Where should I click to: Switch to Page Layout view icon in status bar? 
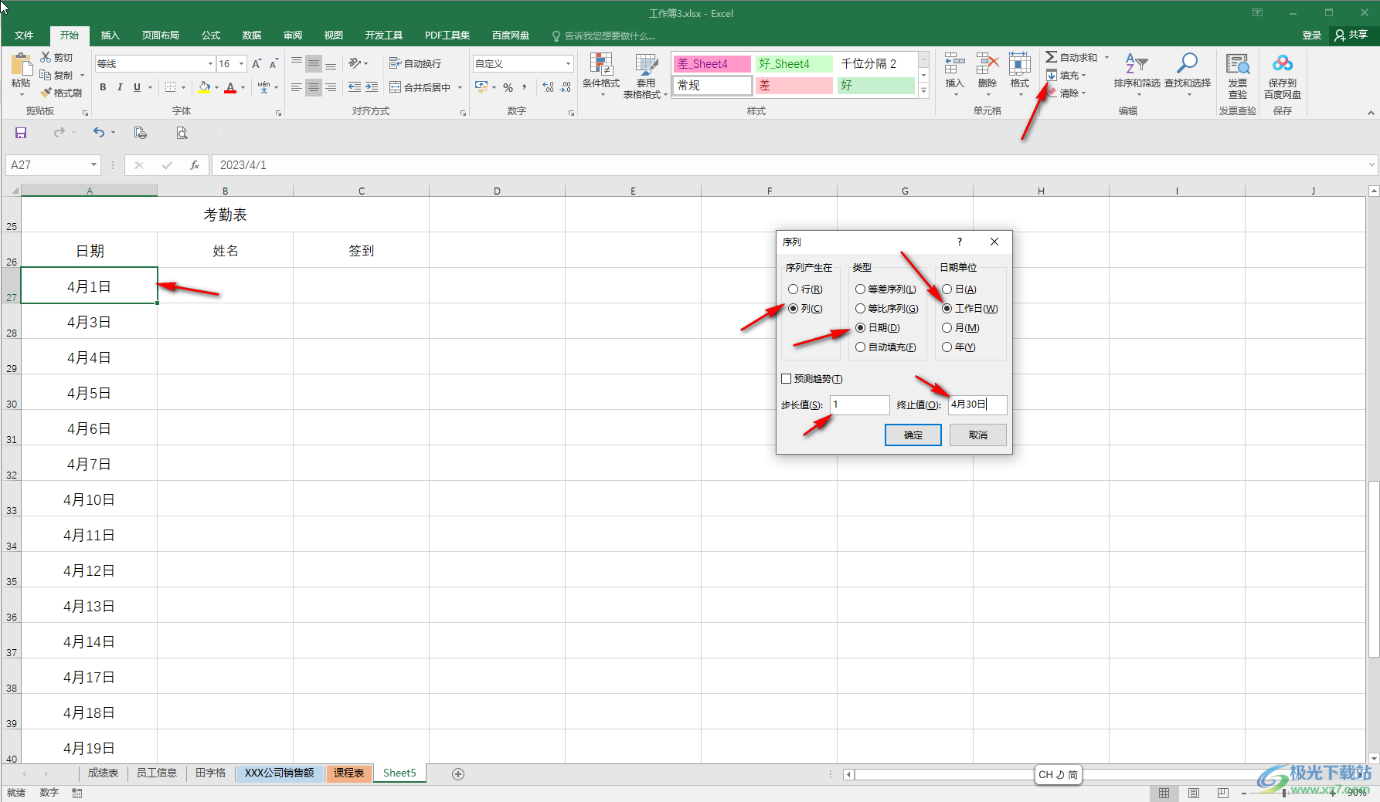[1194, 793]
